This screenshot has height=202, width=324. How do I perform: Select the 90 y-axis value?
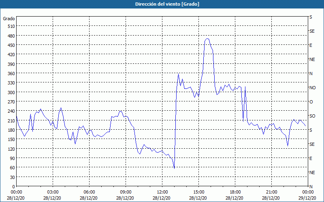13,158
